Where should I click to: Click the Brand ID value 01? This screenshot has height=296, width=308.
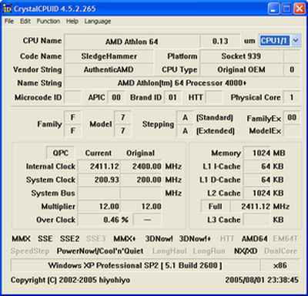tap(172, 97)
